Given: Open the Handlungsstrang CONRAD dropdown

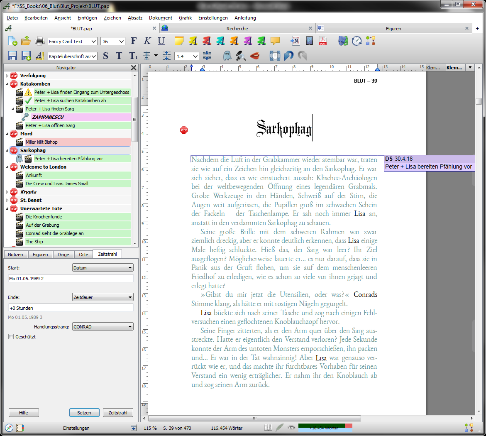Looking at the screenshot, I should (103, 326).
